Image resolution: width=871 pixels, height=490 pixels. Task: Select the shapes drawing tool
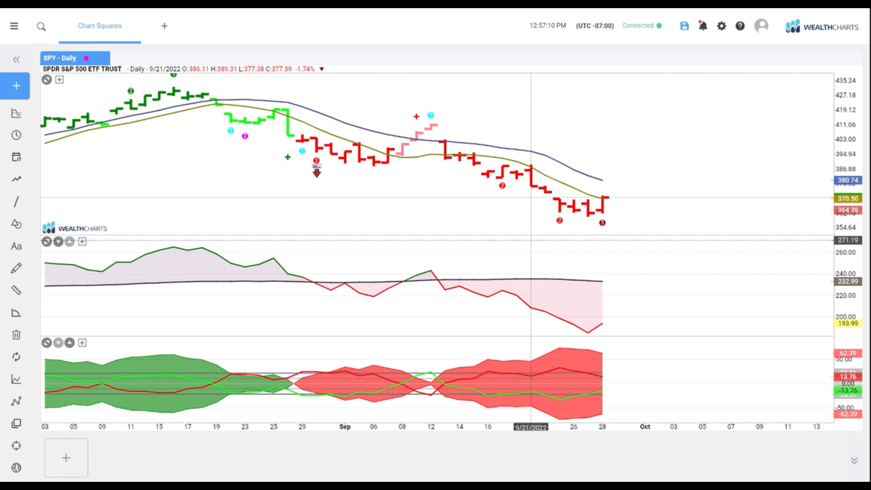coord(16,224)
